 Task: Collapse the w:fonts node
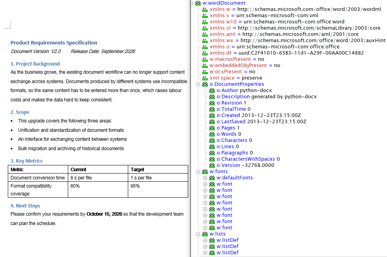198,172
